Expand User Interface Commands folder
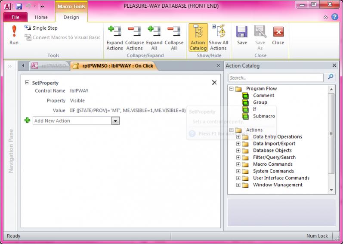 click(238, 178)
